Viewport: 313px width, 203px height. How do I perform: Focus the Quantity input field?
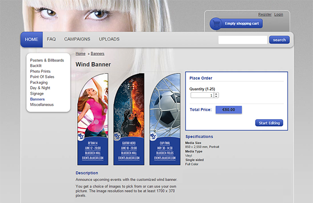(x=202, y=95)
